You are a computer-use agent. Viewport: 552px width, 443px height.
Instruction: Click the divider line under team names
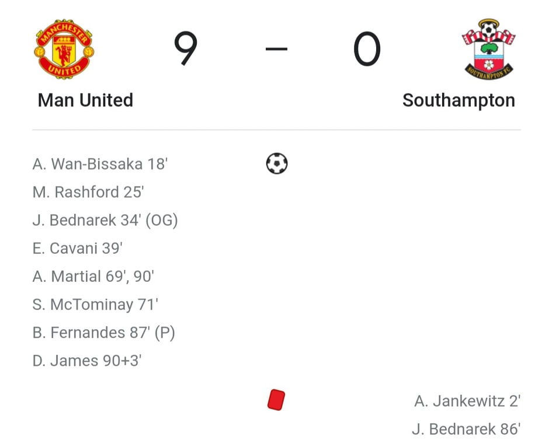tap(276, 130)
